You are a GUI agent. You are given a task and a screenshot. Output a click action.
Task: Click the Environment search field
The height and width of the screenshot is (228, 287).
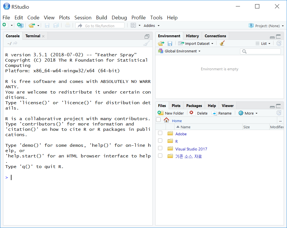point(260,52)
